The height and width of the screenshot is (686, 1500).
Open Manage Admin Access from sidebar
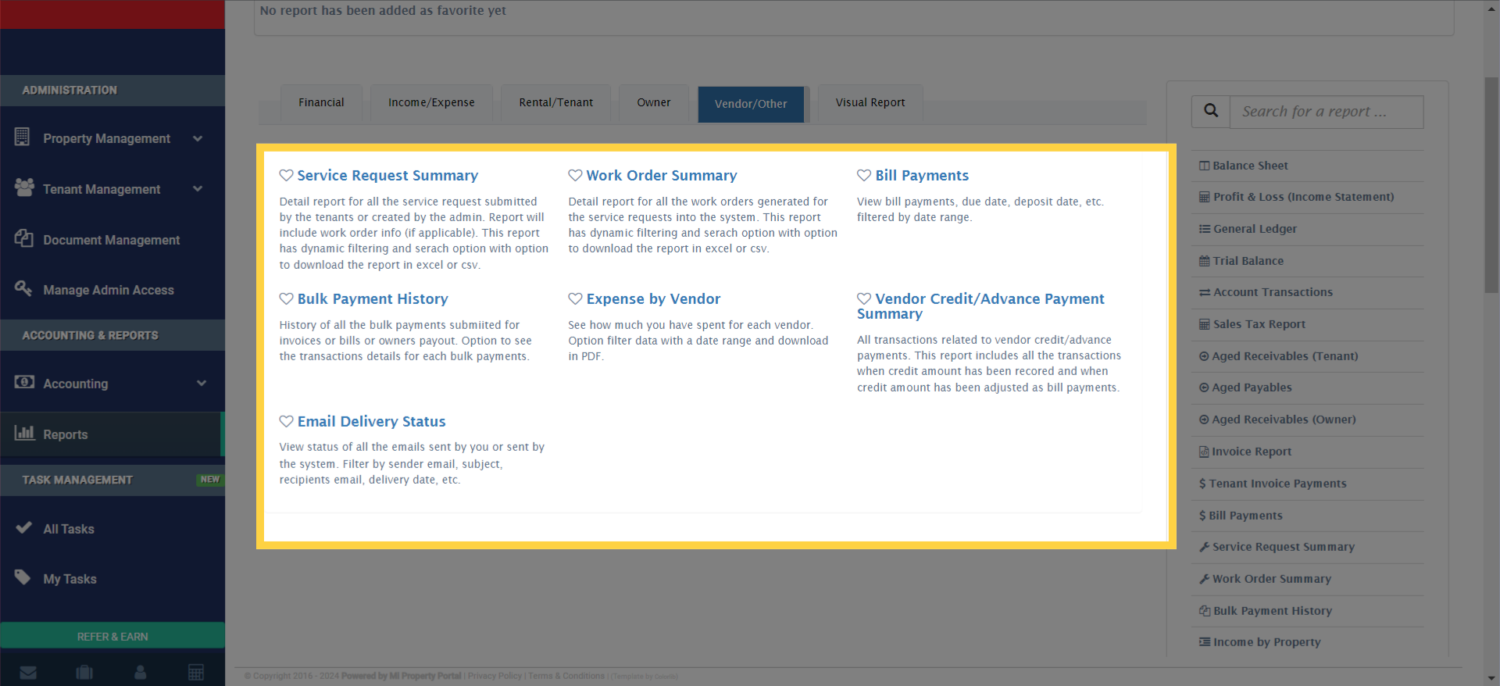109,290
